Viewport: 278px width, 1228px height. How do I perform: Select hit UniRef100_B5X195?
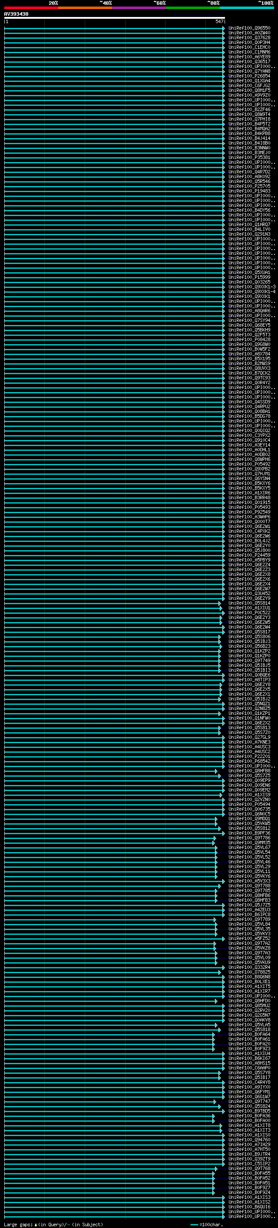click(x=249, y=359)
